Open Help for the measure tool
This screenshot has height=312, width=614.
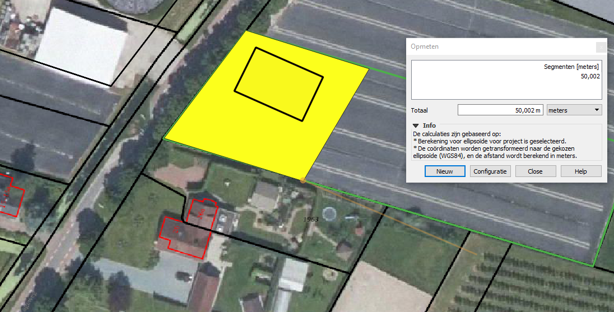(581, 171)
